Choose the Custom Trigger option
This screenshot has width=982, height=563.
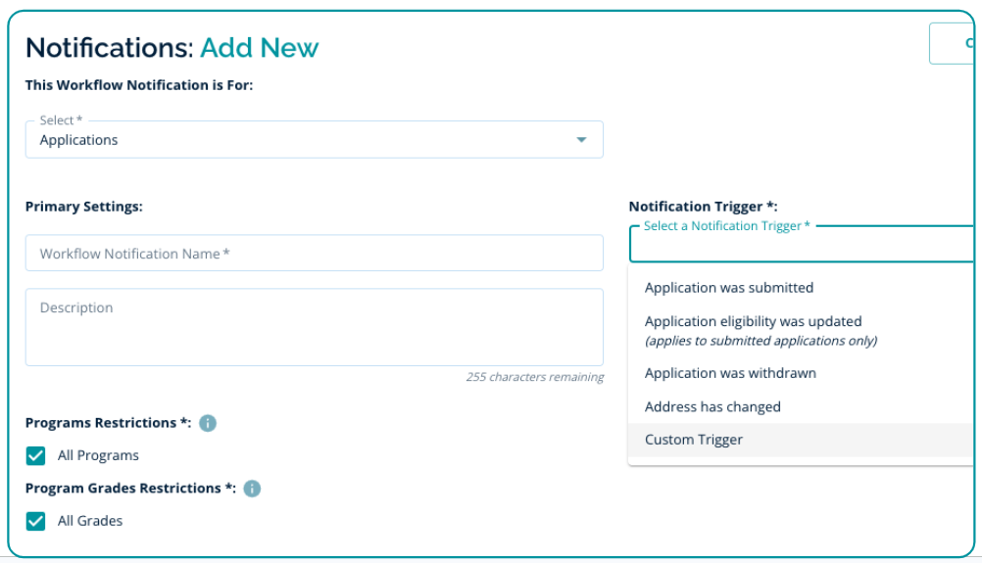(694, 440)
